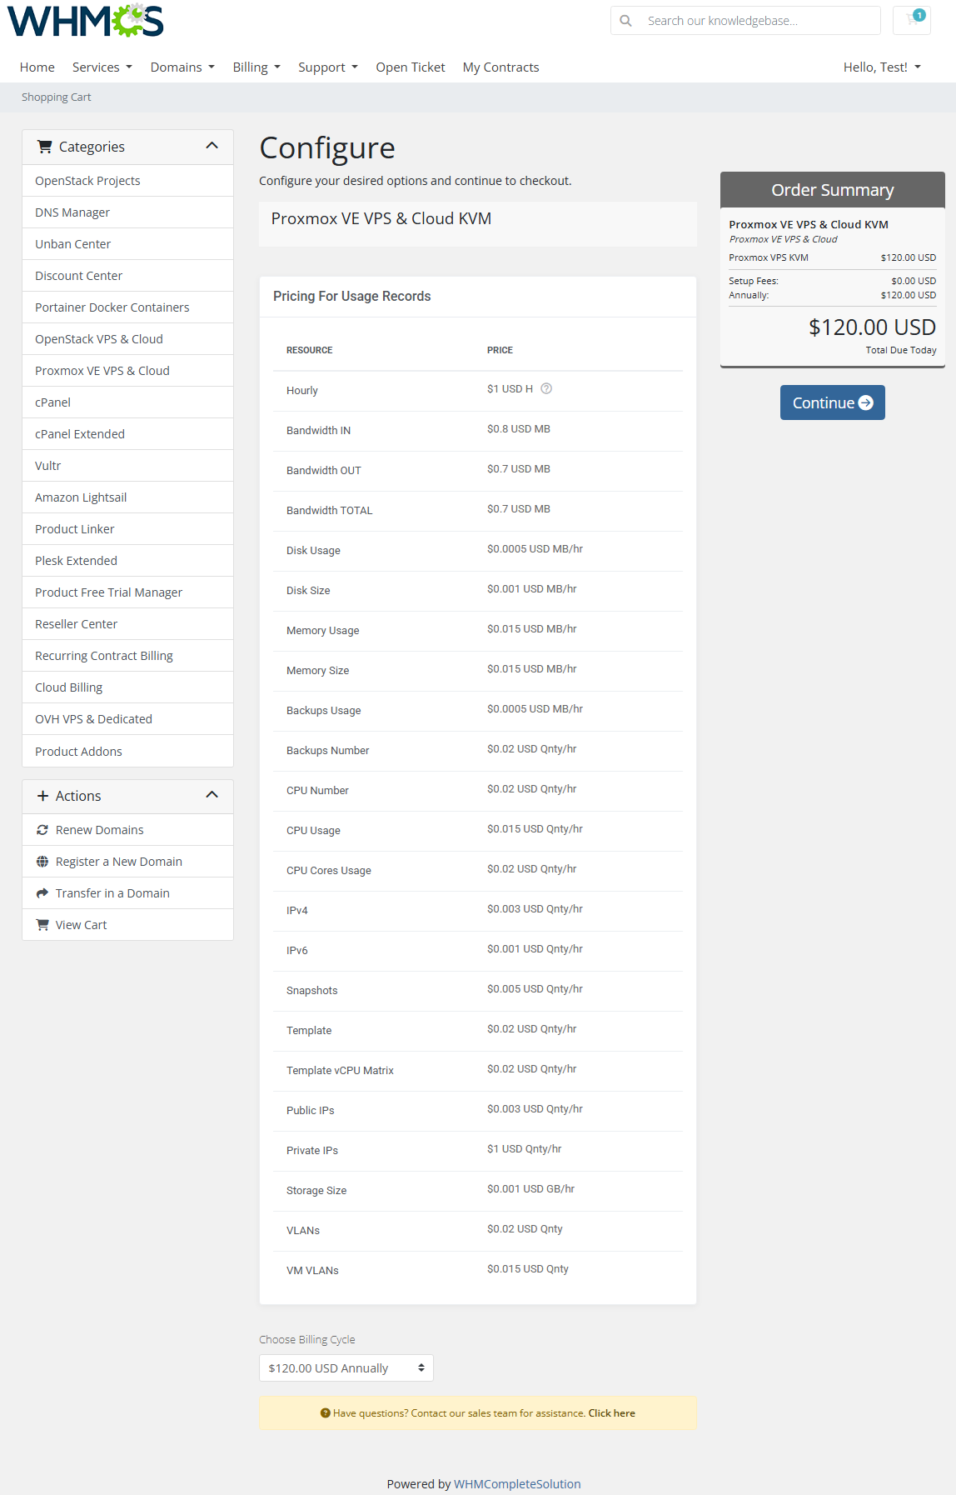The image size is (956, 1495).
Task: Click the arrow icon in Continue button
Action: 866,402
